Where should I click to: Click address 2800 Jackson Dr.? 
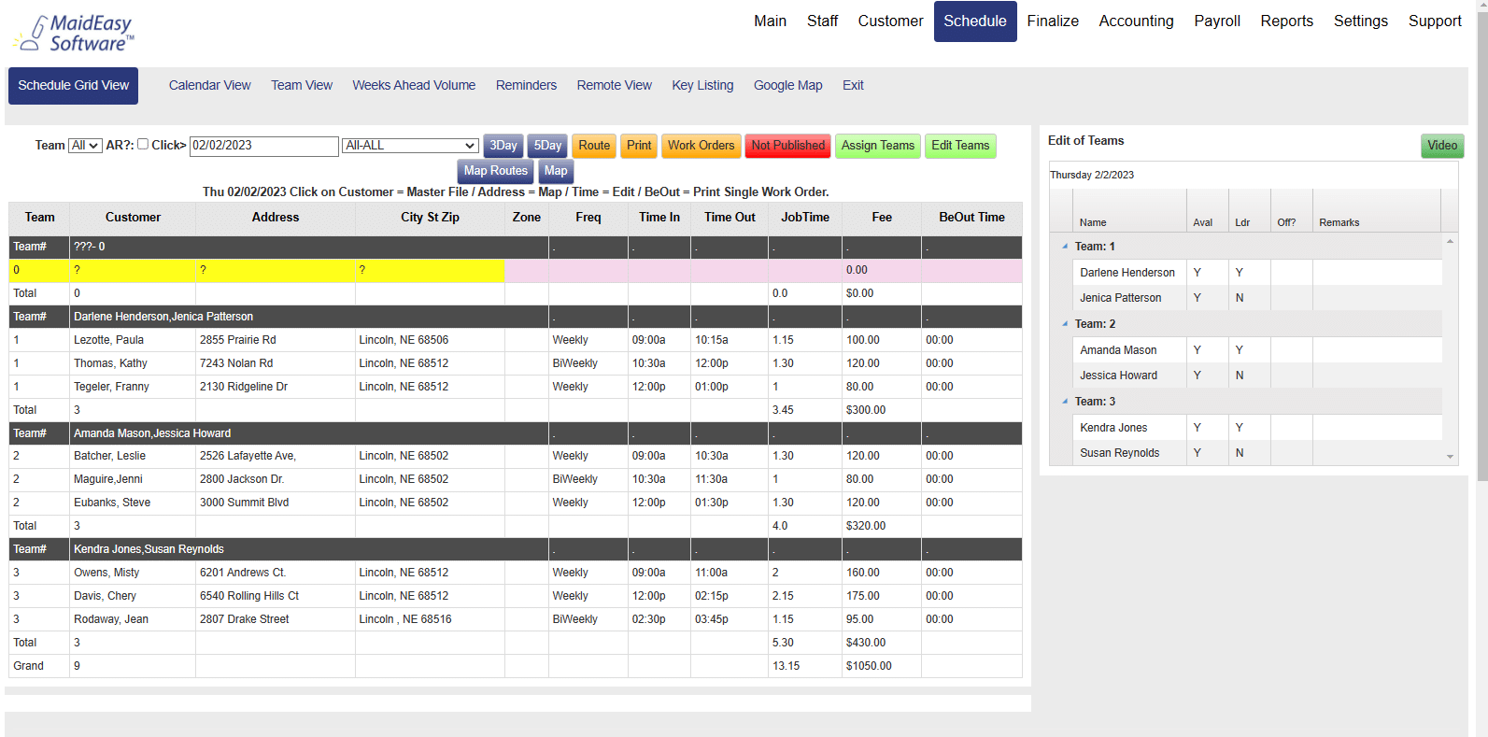(x=242, y=479)
